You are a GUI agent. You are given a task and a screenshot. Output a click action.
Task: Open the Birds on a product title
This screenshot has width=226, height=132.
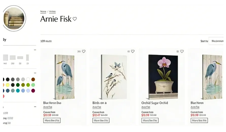99,103
